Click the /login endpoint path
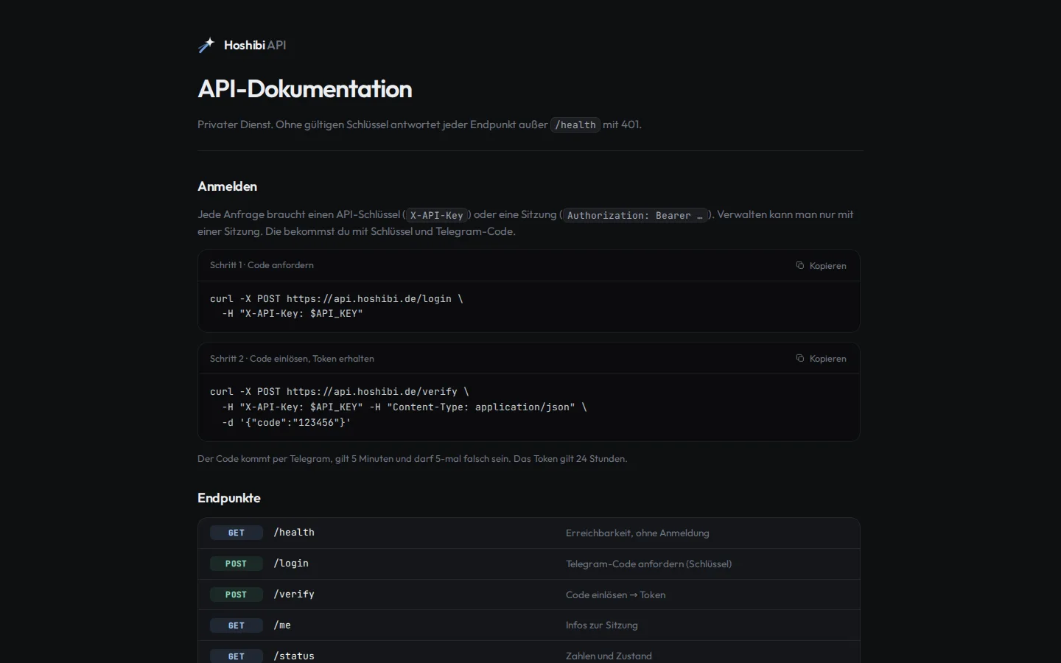This screenshot has width=1061, height=663. pyautogui.click(x=291, y=563)
